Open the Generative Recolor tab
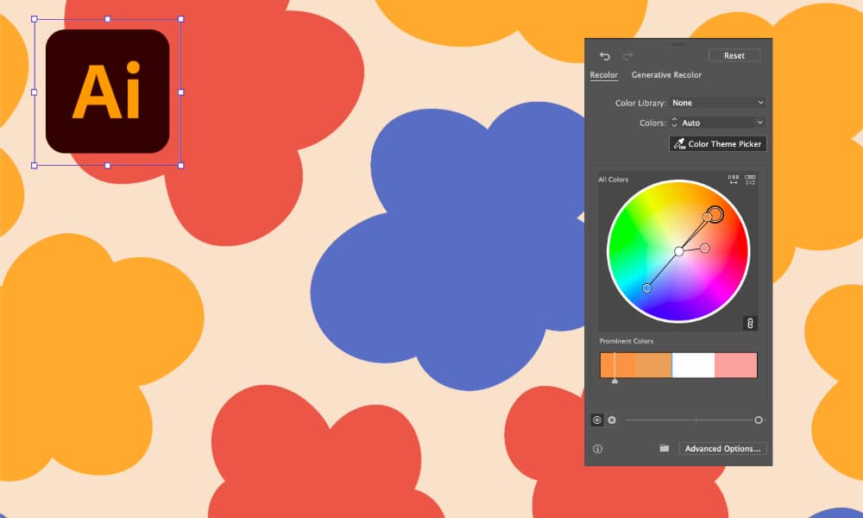This screenshot has width=863, height=518. click(x=666, y=75)
